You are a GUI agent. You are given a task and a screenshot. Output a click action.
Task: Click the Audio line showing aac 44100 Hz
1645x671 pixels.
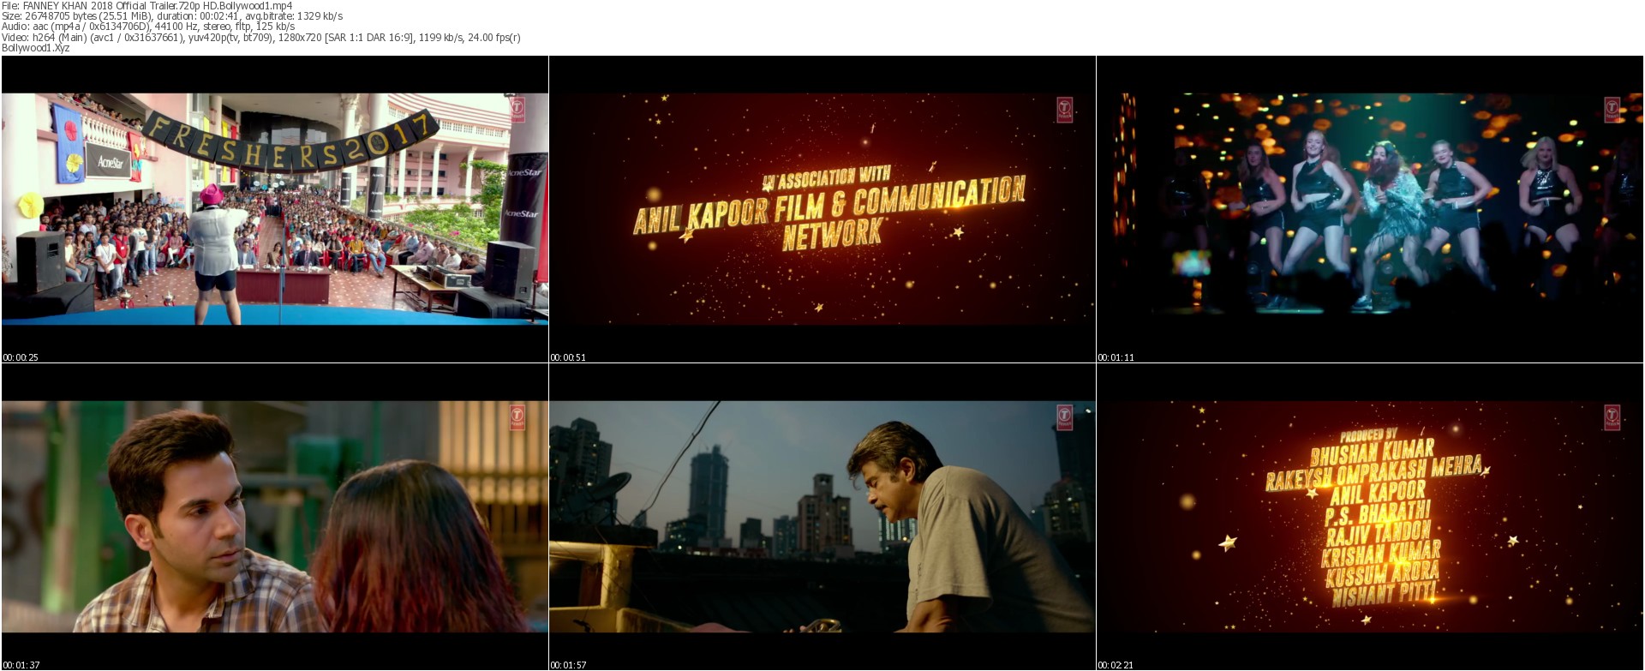coord(148,27)
